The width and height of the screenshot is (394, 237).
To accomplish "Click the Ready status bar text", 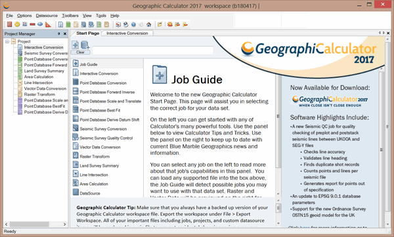I will coord(10,231).
